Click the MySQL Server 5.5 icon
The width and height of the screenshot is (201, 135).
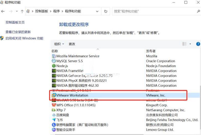tap(54, 61)
